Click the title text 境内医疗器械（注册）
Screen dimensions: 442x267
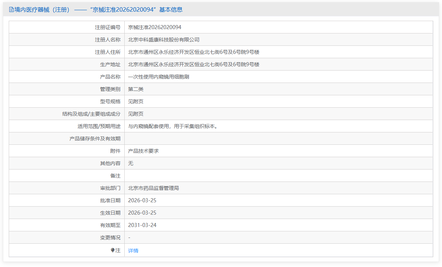point(42,10)
